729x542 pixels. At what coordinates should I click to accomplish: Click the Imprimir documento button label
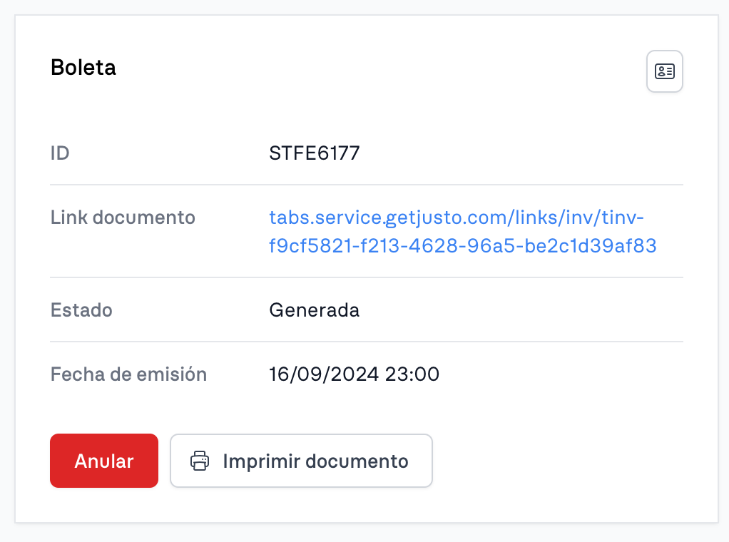[x=316, y=461]
